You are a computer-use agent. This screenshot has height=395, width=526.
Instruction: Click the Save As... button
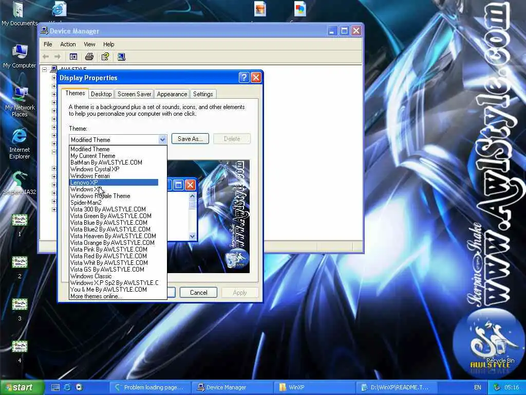[190, 139]
